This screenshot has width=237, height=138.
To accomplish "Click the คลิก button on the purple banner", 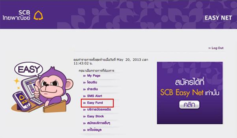I will pyautogui.click(x=189, y=105).
